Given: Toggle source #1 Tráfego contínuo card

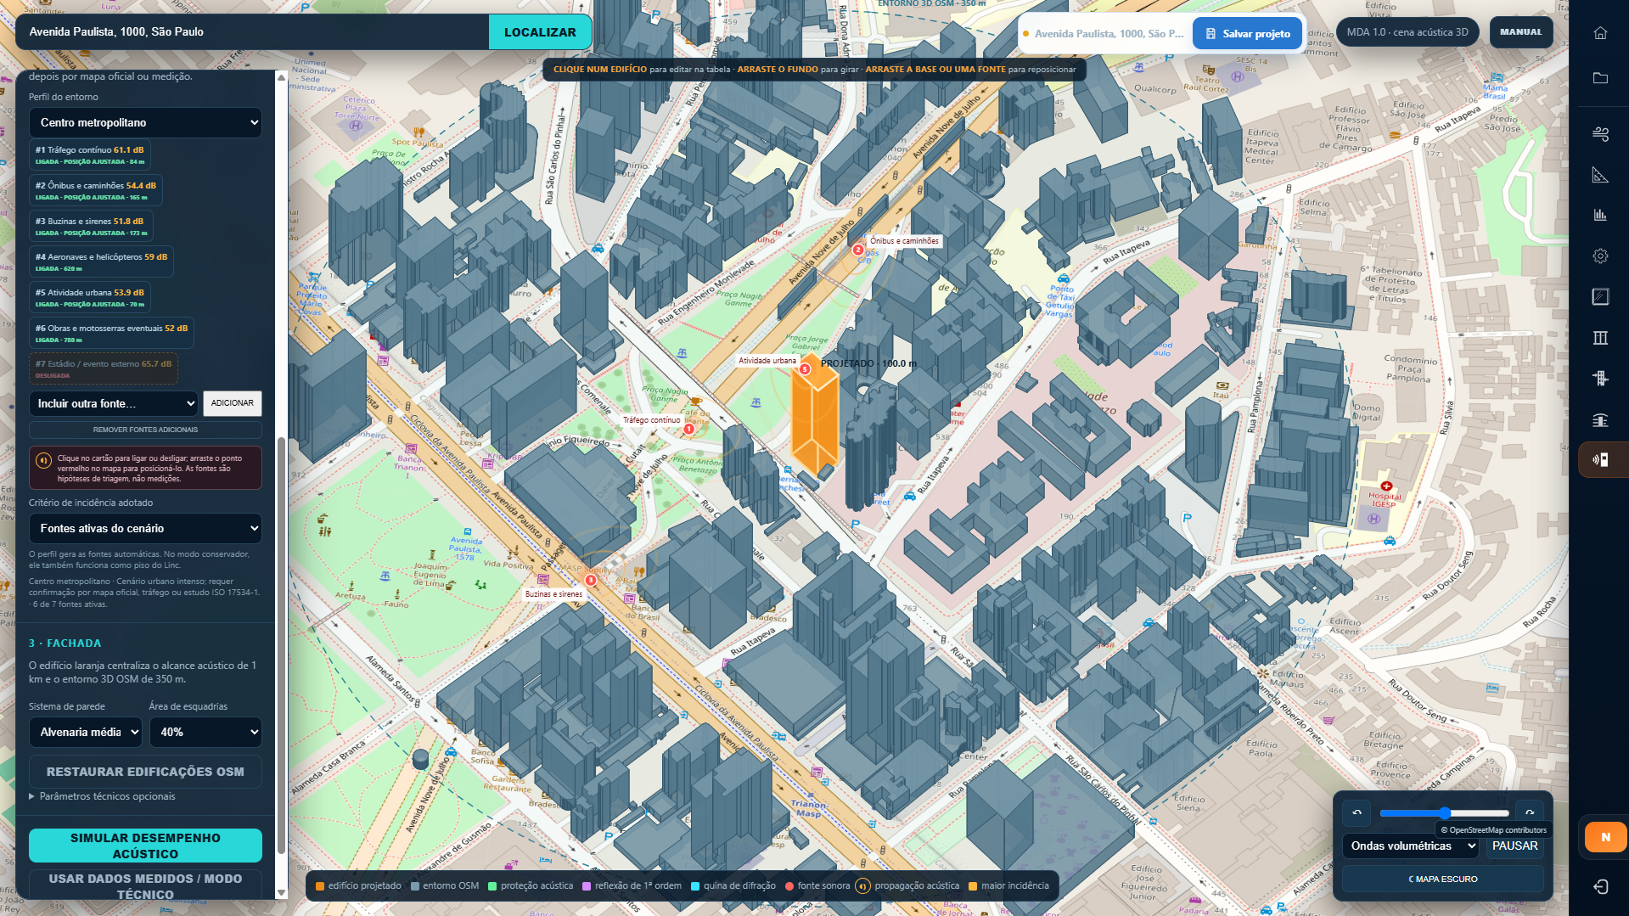Looking at the screenshot, I should [x=90, y=155].
